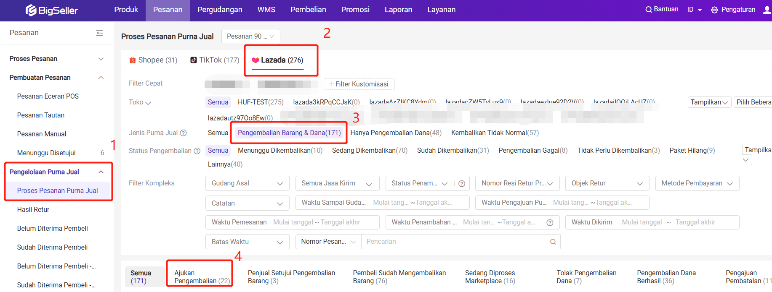Click the Waktu Pemesanan start date field
The height and width of the screenshot is (292, 772).
pos(293,222)
